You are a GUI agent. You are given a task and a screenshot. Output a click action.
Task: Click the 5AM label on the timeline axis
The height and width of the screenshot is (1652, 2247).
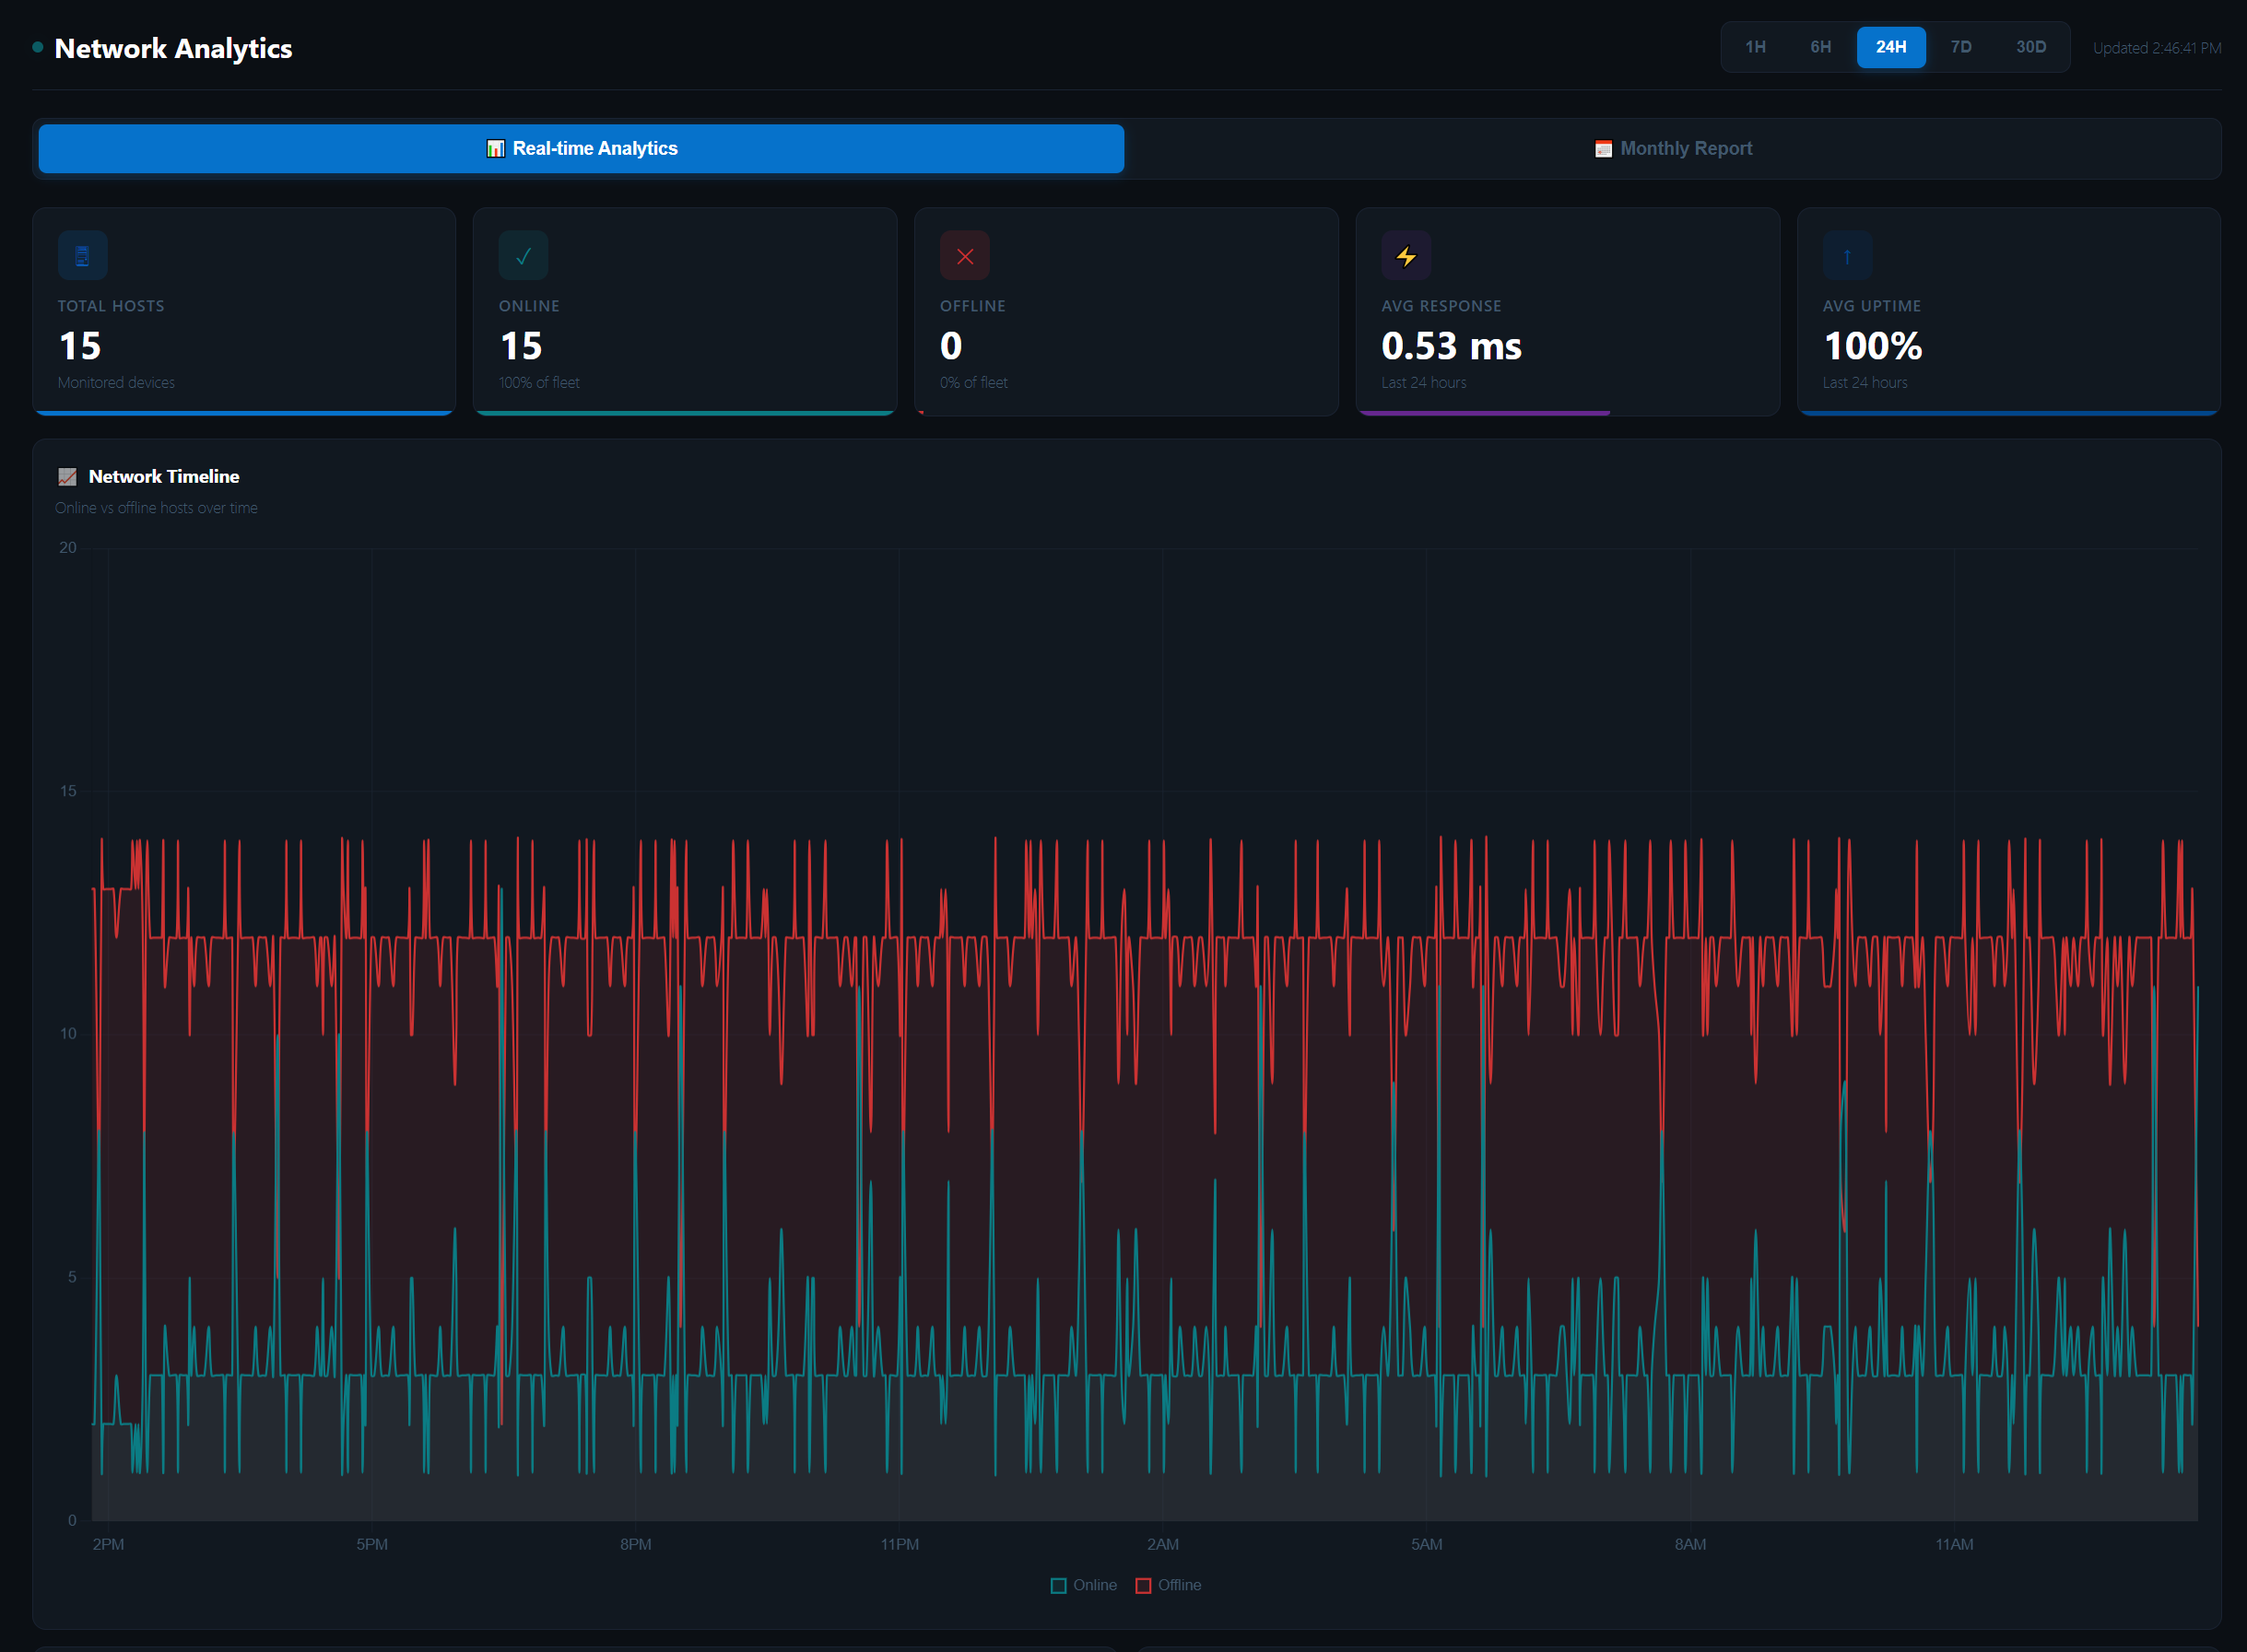click(x=1427, y=1545)
